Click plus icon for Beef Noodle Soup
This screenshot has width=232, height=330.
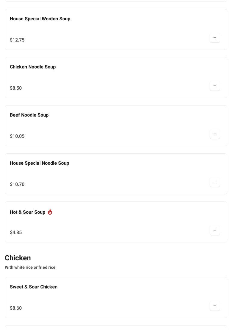pyautogui.click(x=215, y=134)
